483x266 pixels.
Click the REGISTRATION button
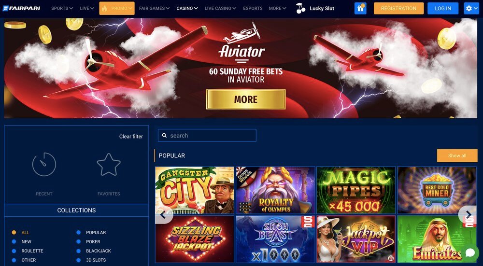tap(398, 8)
